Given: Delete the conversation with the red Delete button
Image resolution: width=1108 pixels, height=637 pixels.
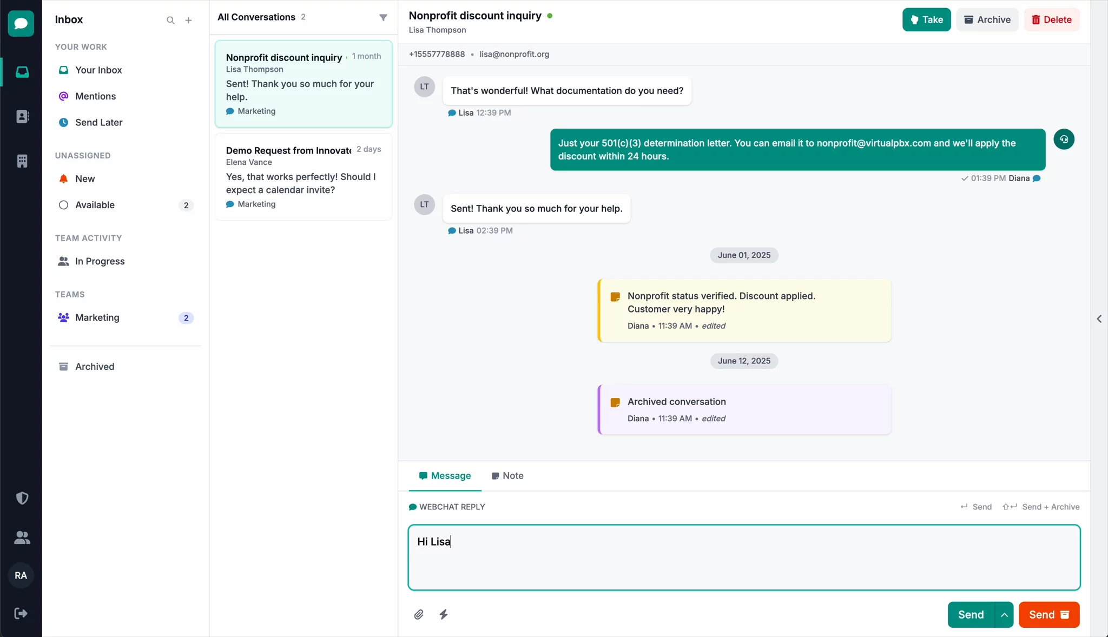Looking at the screenshot, I should 1051,19.
